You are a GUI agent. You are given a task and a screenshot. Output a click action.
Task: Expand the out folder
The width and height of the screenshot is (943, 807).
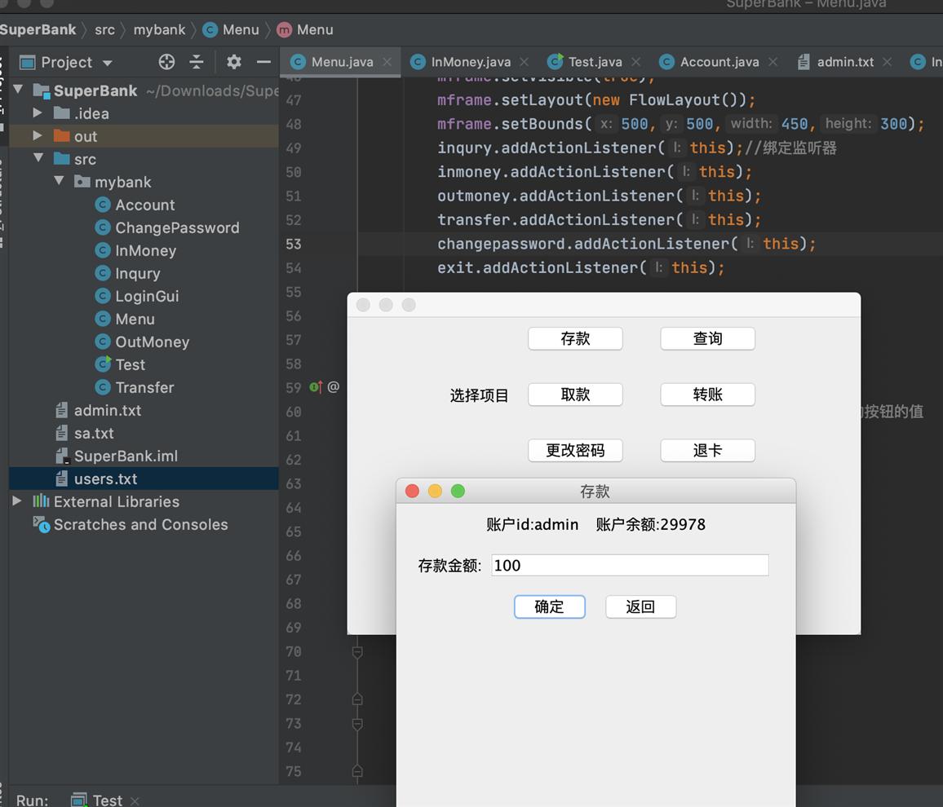tap(38, 135)
